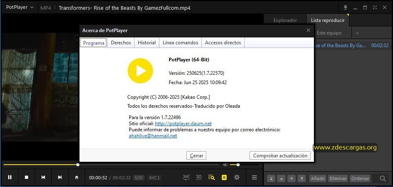This screenshot has width=393, height=187.
Task: Click Comprobar actualización button
Action: (280, 156)
